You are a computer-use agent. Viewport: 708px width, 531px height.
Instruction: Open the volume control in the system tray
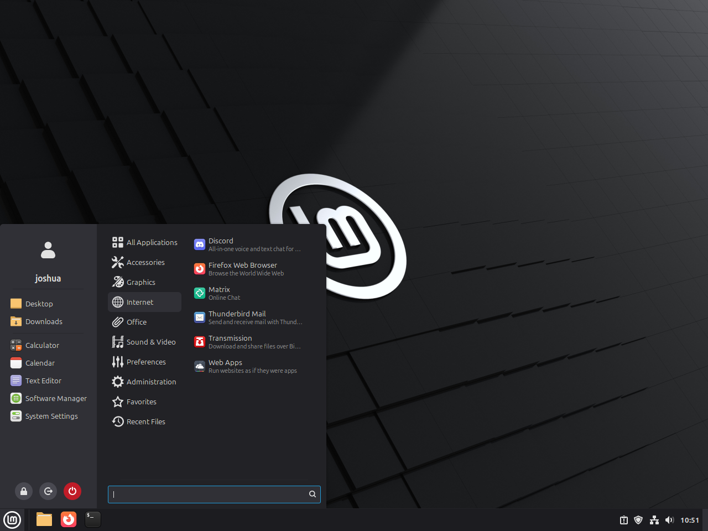669,520
